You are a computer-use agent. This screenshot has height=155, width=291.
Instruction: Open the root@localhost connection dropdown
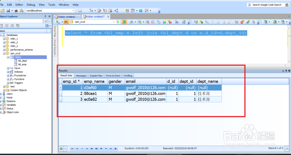coord(73,10)
